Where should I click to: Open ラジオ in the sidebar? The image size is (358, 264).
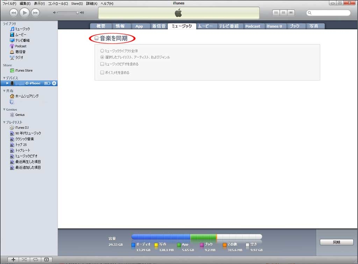click(x=16, y=57)
